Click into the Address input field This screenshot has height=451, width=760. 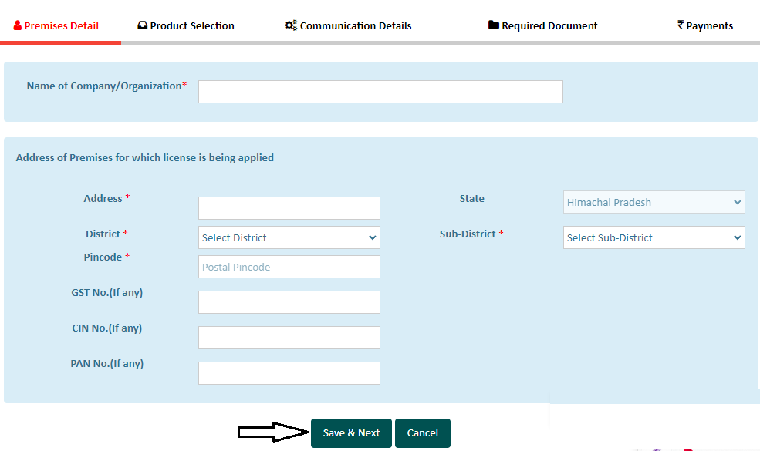289,208
